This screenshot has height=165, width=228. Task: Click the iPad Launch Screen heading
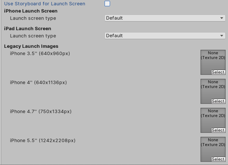(28, 29)
